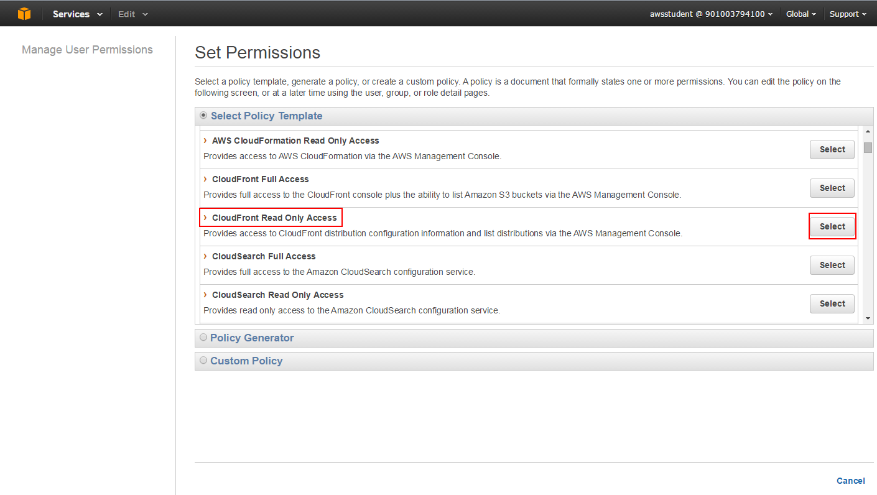Click the AWS orange cube logo

(x=24, y=14)
